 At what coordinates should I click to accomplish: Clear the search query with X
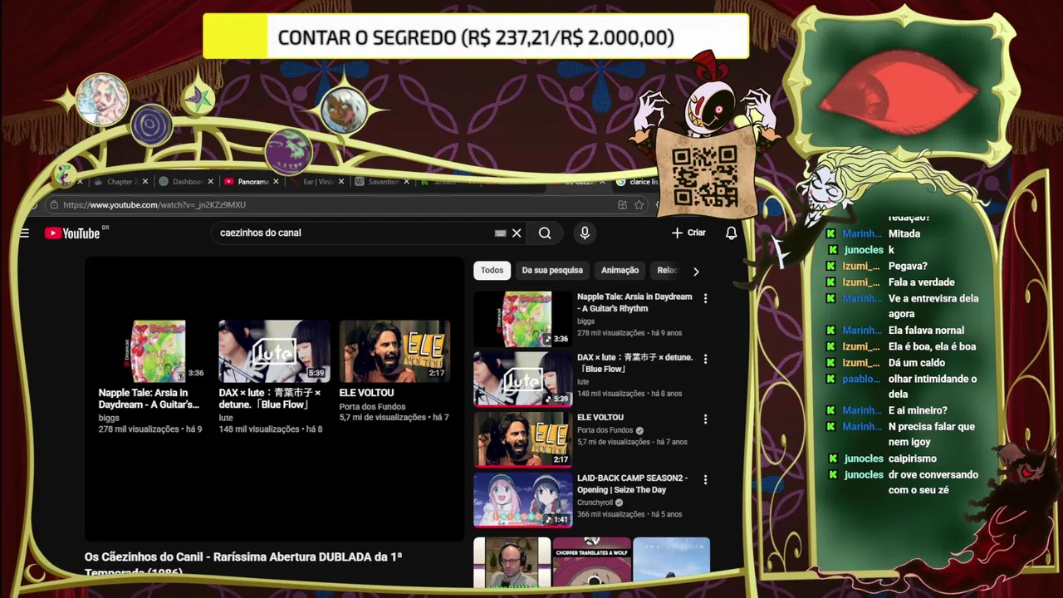[517, 233]
